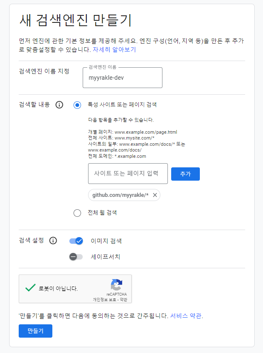Click the 세이프서치 label text

click(x=106, y=257)
